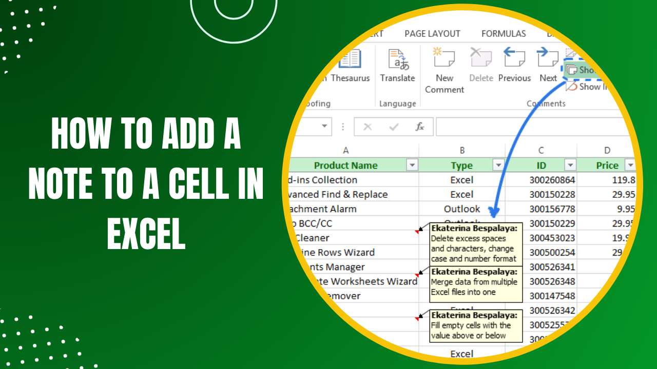Go to Previous comment

514,66
